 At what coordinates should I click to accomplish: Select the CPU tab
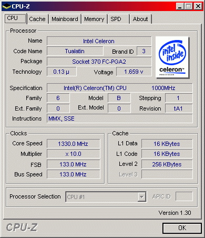coord(15,18)
